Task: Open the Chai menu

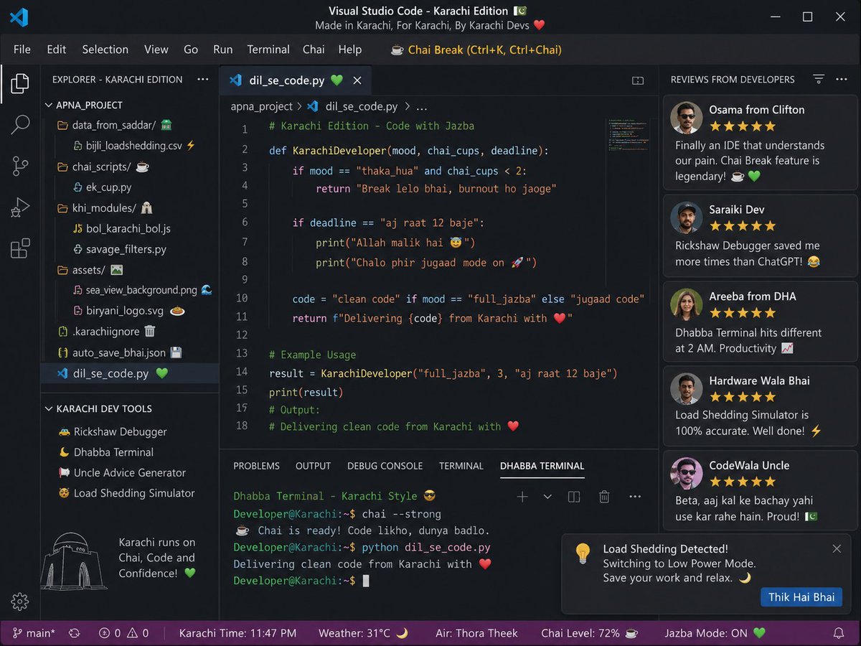Action: coord(314,50)
